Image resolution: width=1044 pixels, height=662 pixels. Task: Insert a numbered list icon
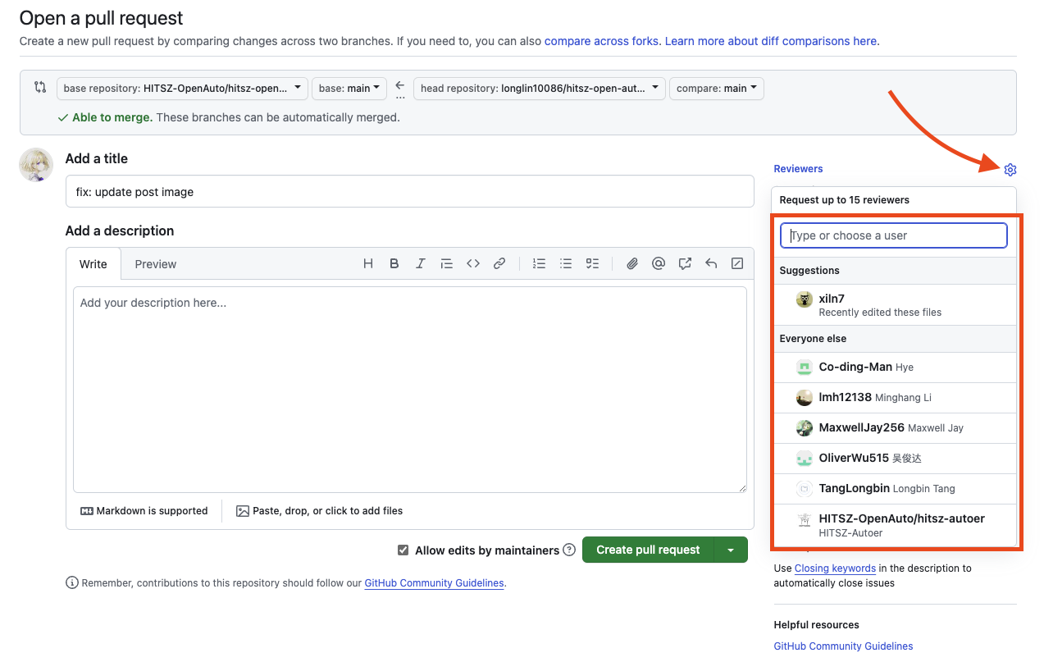point(539,263)
